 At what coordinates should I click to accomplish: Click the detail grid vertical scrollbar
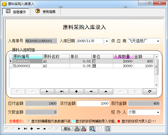156,67
